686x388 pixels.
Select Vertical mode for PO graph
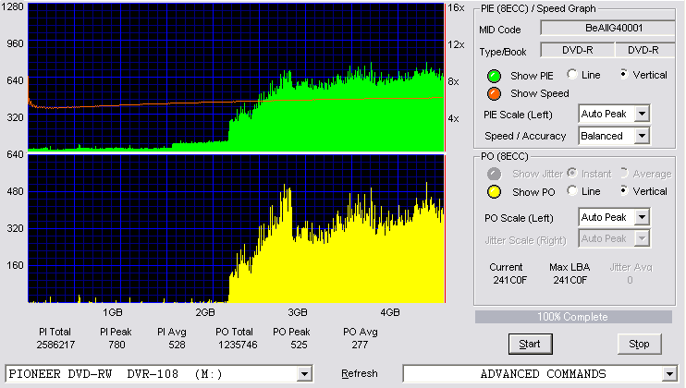click(624, 190)
